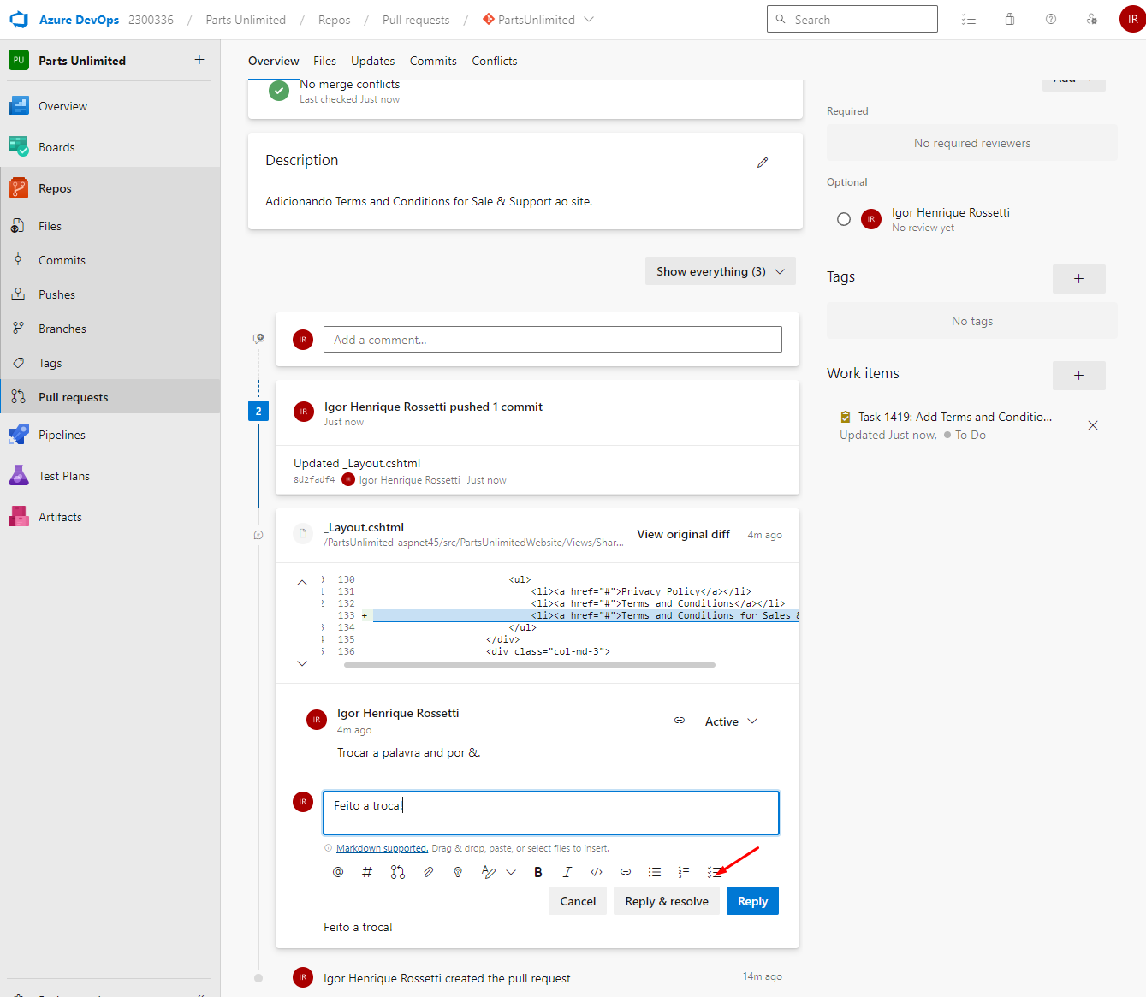Click the plus icon beside Parts Unlimited

click(199, 60)
